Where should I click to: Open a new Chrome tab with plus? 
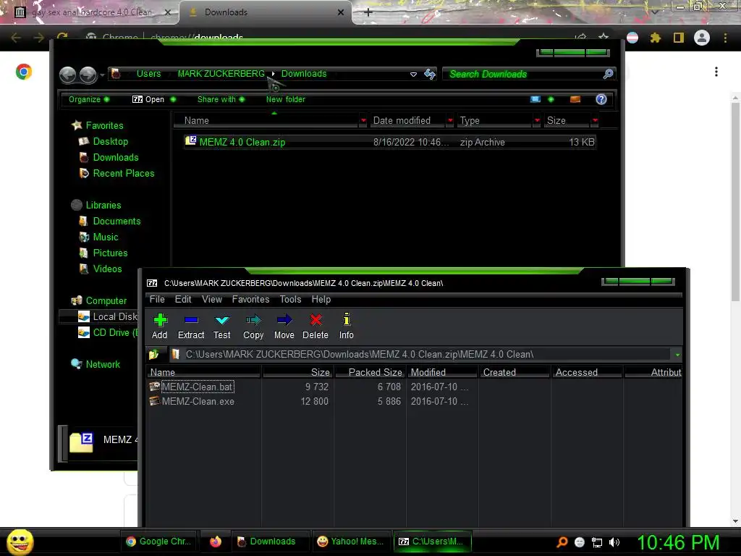(368, 12)
